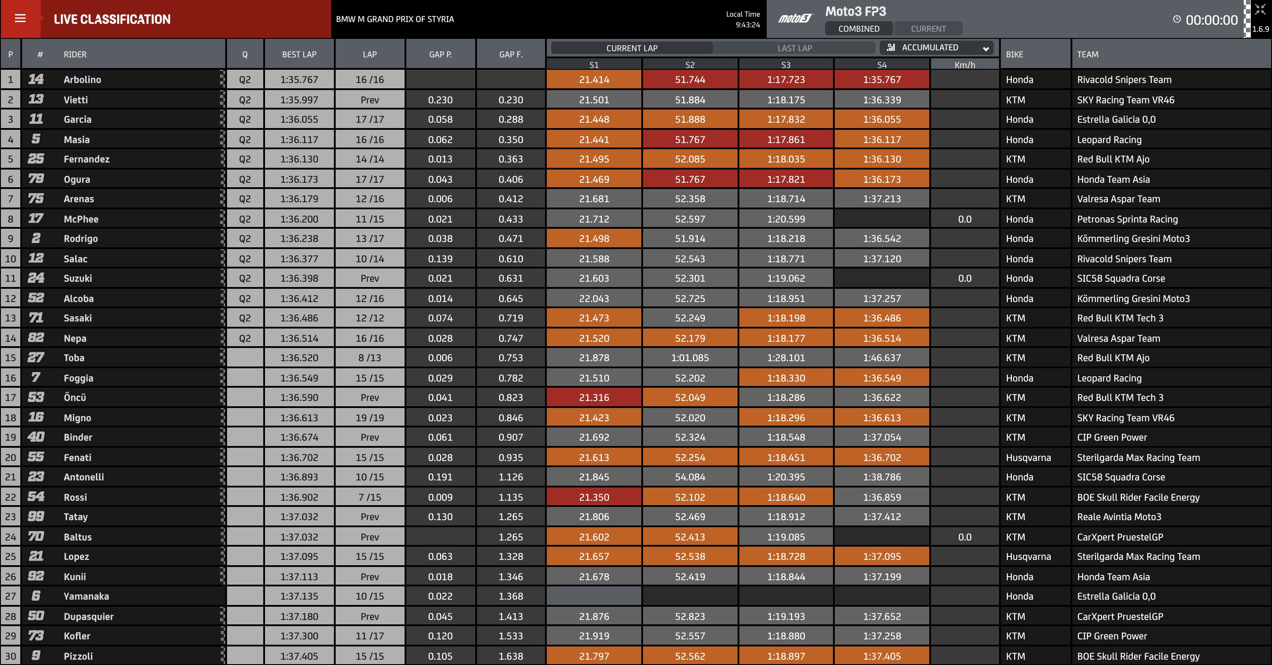Image resolution: width=1272 pixels, height=665 pixels.
Task: Exit fullscreen with the collapse arrows icon
Action: [x=1260, y=9]
